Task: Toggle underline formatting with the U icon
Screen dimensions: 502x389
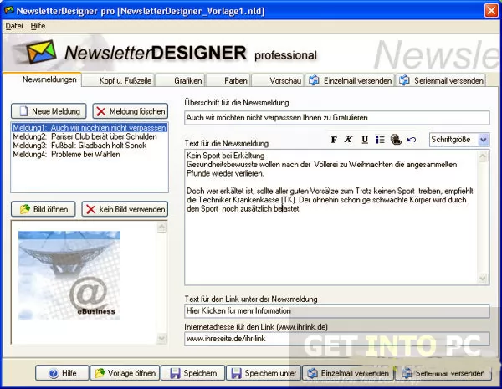Action: (365, 140)
